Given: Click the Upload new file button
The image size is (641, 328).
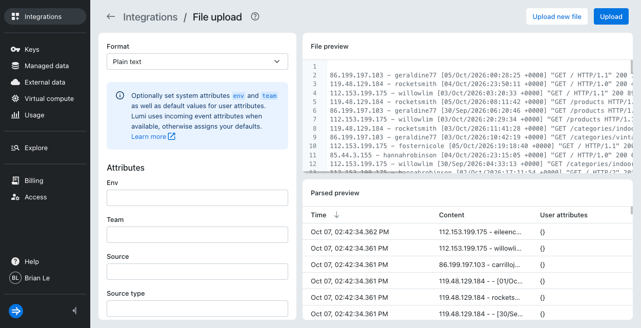Looking at the screenshot, I should pyautogui.click(x=557, y=16).
